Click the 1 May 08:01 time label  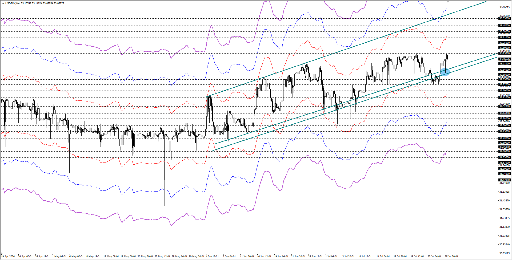[59, 257]
